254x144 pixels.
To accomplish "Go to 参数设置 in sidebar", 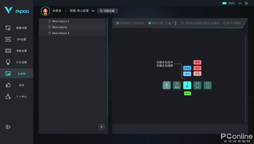I will (17, 51).
